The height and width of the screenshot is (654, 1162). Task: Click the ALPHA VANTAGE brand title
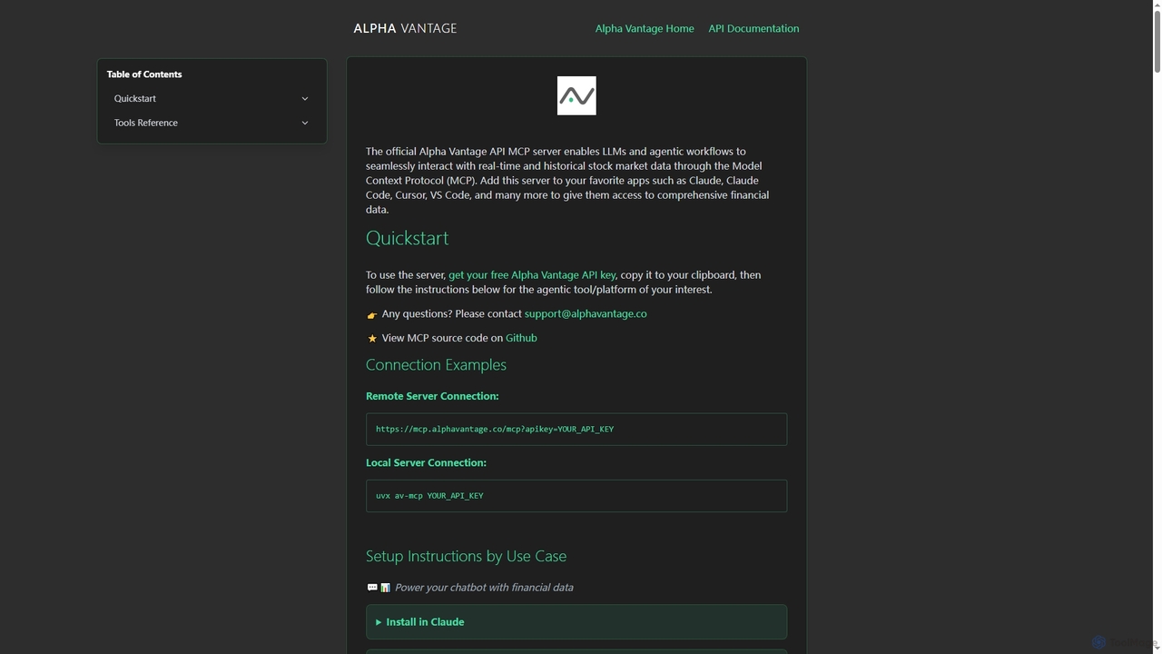point(405,28)
